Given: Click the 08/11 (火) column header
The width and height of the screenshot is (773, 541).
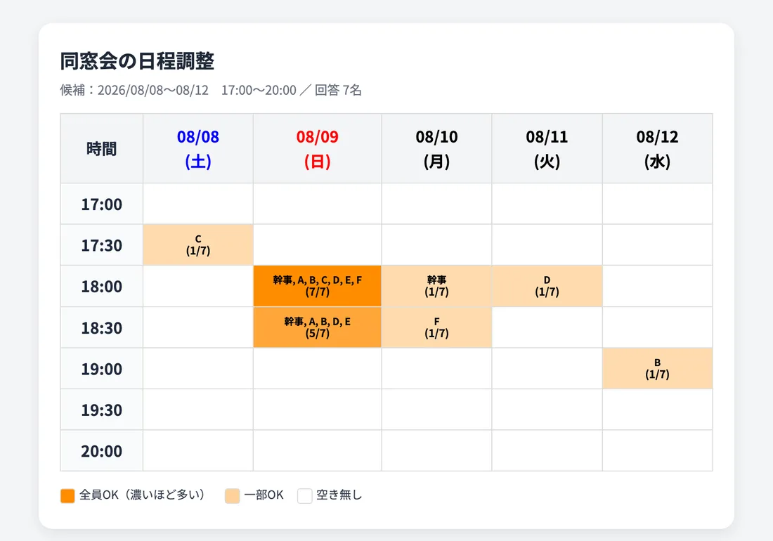Looking at the screenshot, I should (547, 149).
